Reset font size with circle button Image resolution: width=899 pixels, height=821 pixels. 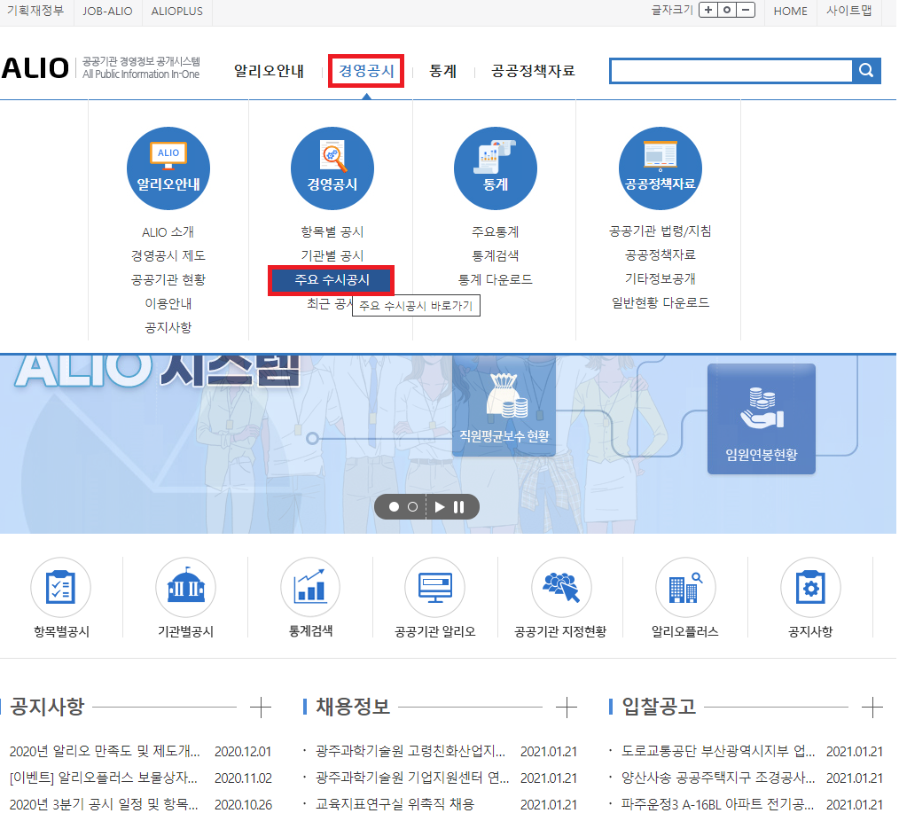point(727,11)
